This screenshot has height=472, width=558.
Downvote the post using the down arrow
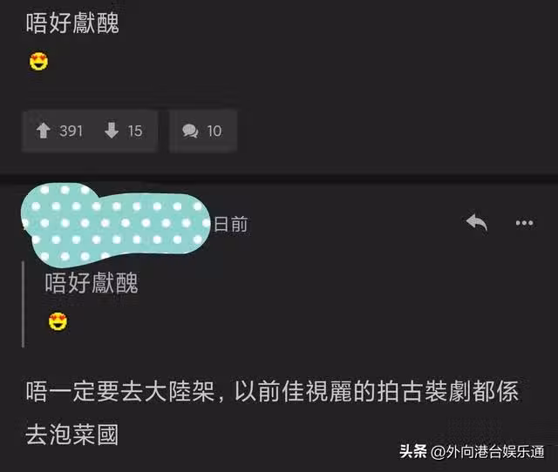point(112,131)
